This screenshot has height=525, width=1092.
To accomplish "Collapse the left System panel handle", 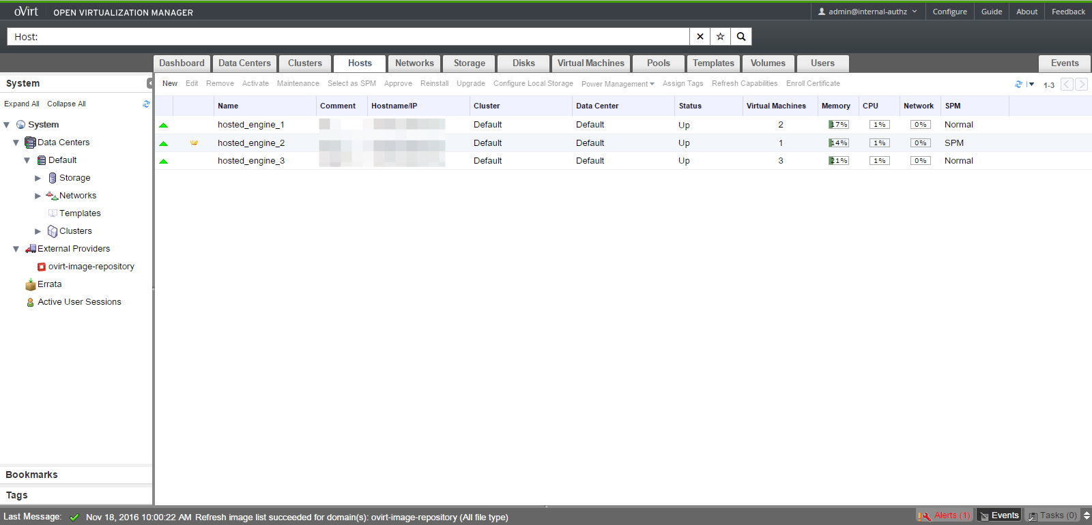I will pos(149,83).
